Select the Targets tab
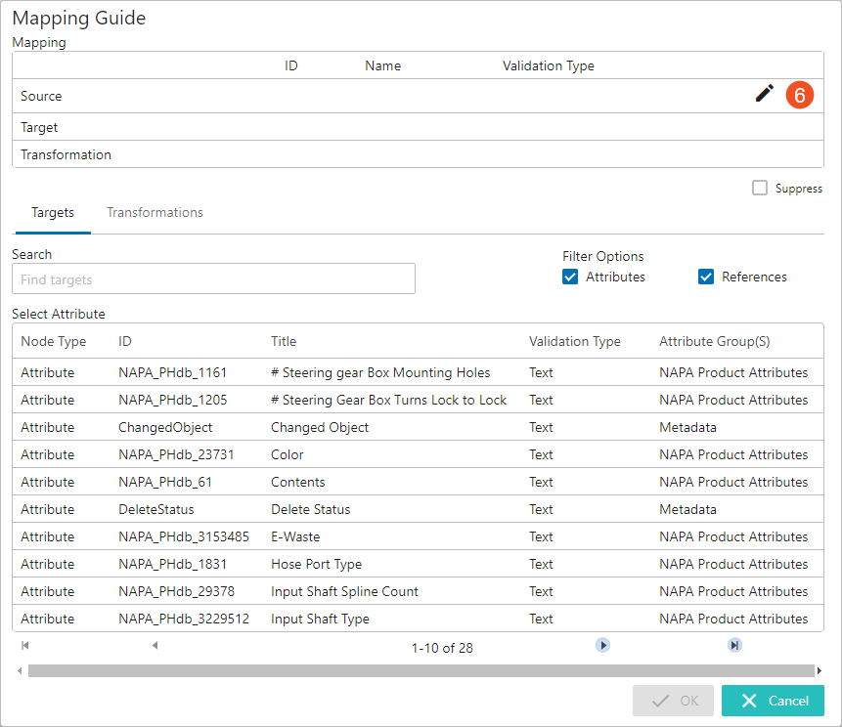 [x=53, y=212]
